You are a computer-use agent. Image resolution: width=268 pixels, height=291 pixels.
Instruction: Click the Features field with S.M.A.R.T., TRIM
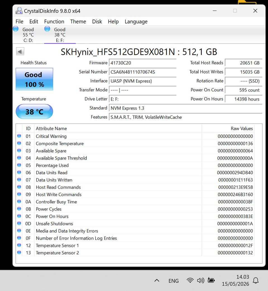[x=186, y=117]
